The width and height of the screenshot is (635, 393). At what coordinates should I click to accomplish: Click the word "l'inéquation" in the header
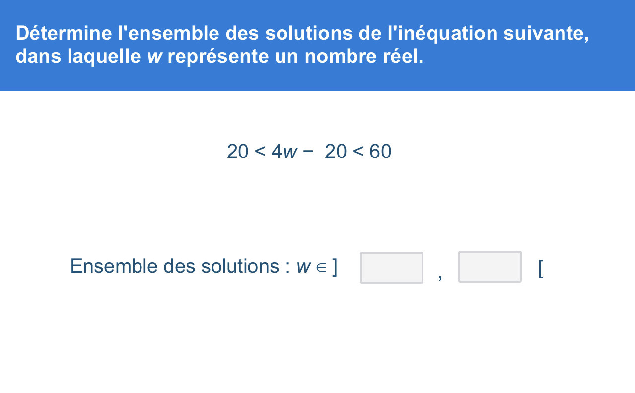click(x=443, y=33)
